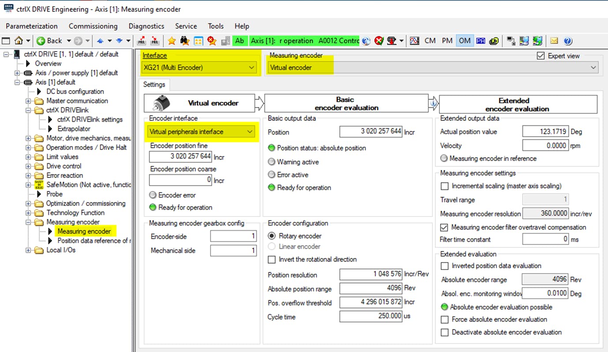
Task: Click the blue help question mark icon
Action: pos(568,41)
